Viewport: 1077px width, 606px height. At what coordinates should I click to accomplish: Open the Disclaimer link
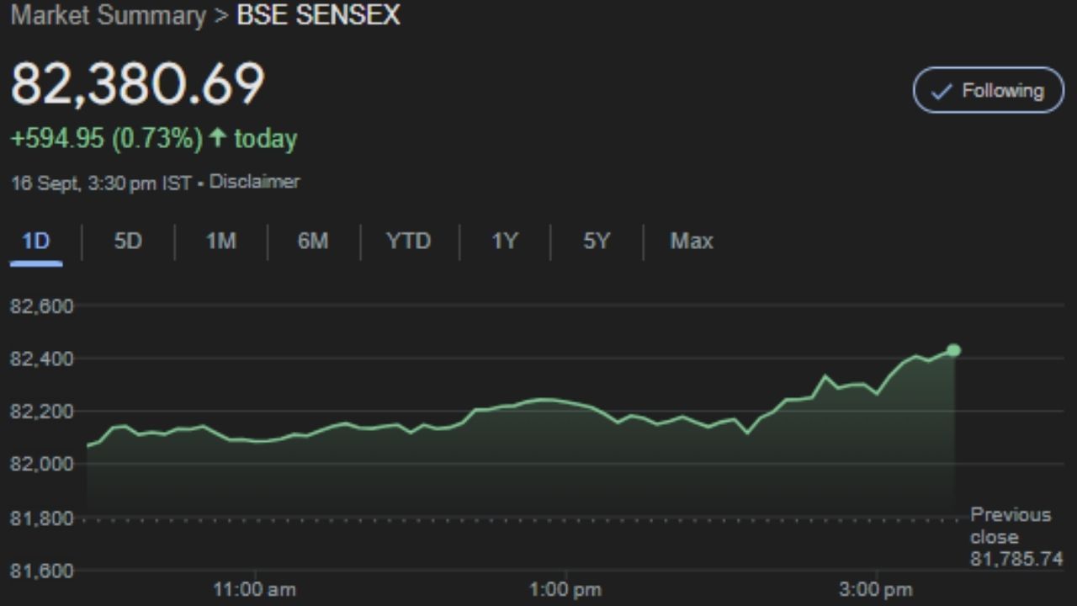click(x=254, y=182)
